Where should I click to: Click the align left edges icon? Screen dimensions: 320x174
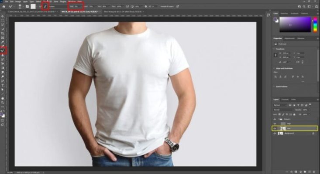point(276,77)
